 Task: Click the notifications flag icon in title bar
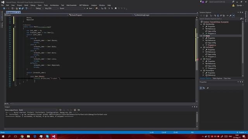point(202,2)
